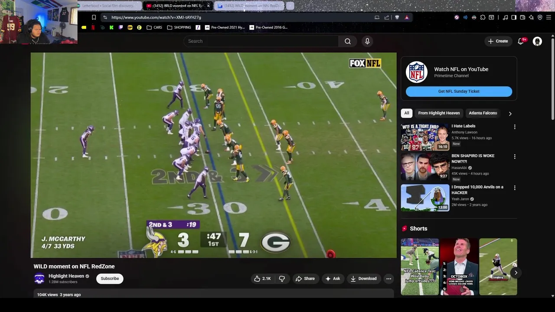Toggle the browser sidebar panel icon
The image size is (555, 312).
[x=514, y=17]
